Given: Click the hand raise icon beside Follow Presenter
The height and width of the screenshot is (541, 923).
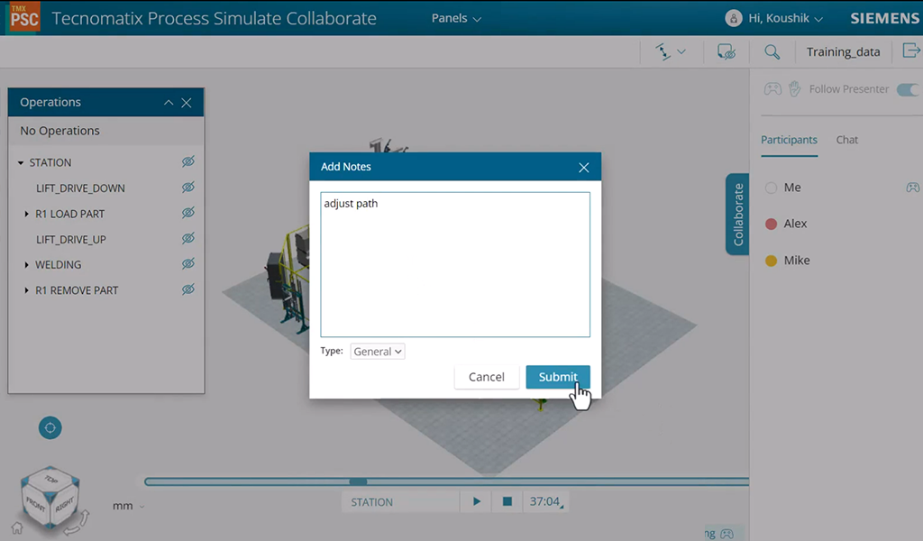Looking at the screenshot, I should tap(794, 88).
